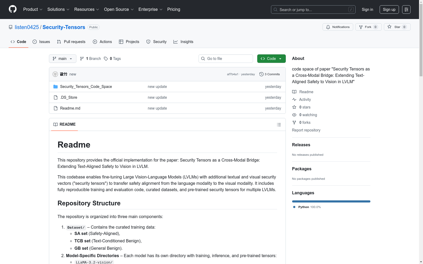The width and height of the screenshot is (423, 264).
Task: Select the README tab
Action: [65, 124]
